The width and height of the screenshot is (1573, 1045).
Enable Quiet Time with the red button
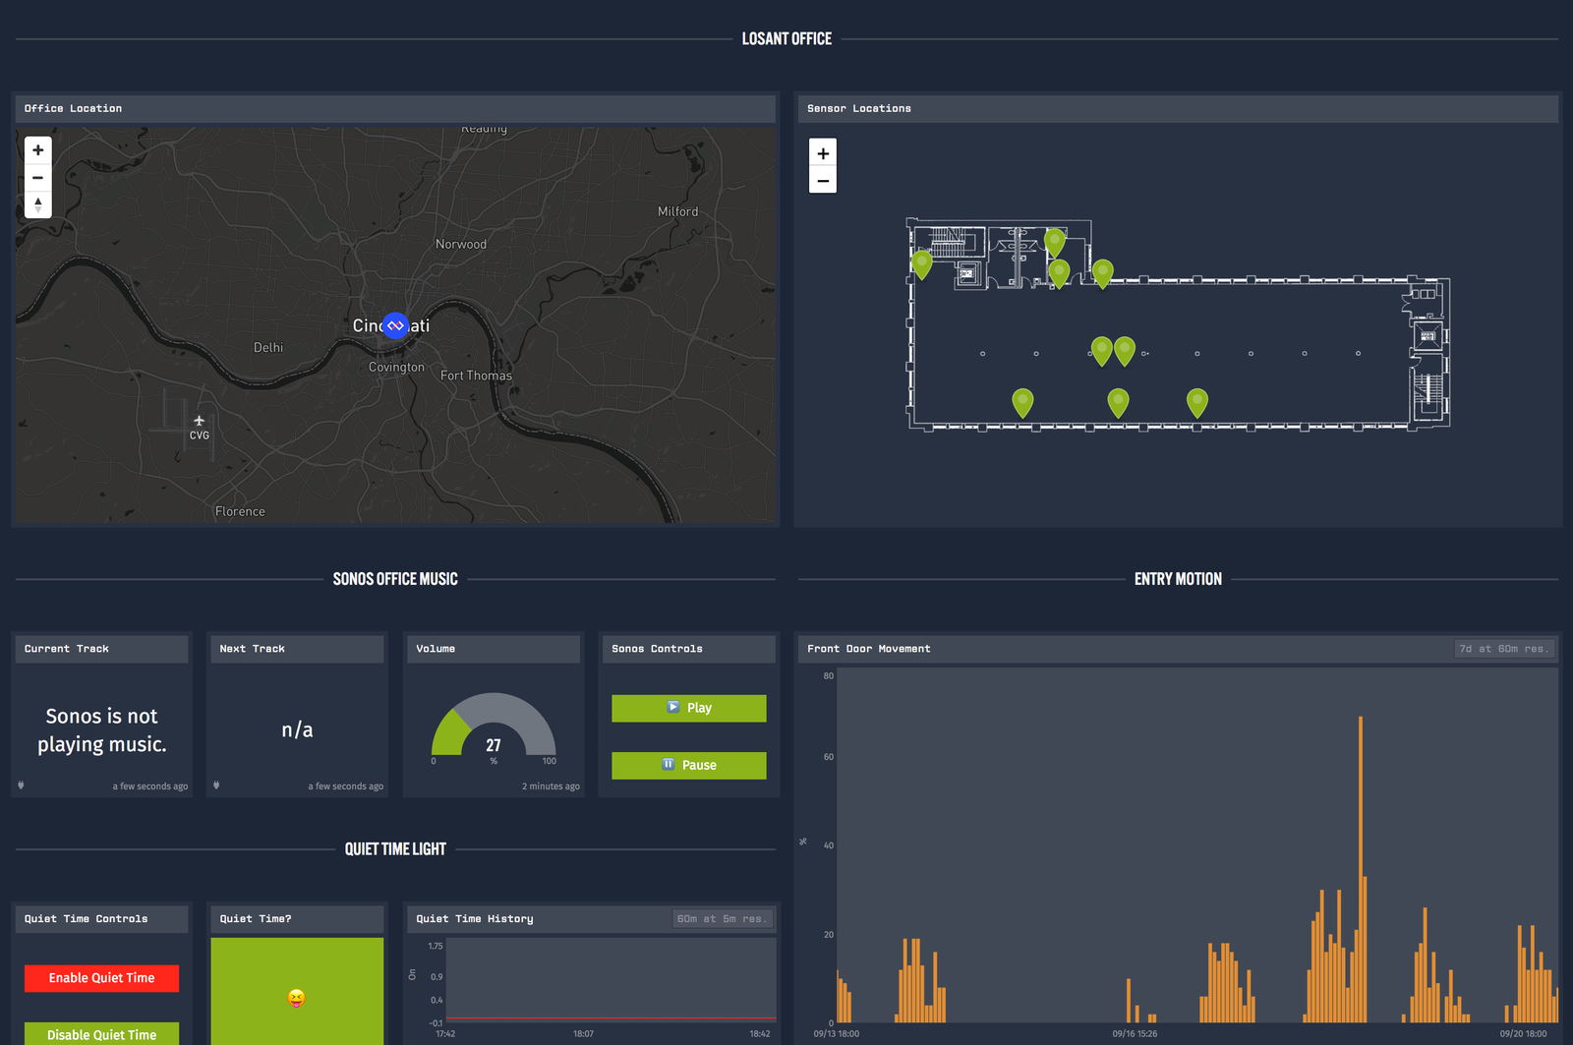[101, 978]
